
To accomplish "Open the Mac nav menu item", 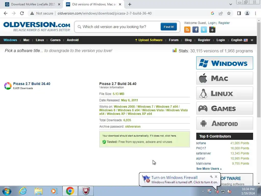I will tap(26, 40).
